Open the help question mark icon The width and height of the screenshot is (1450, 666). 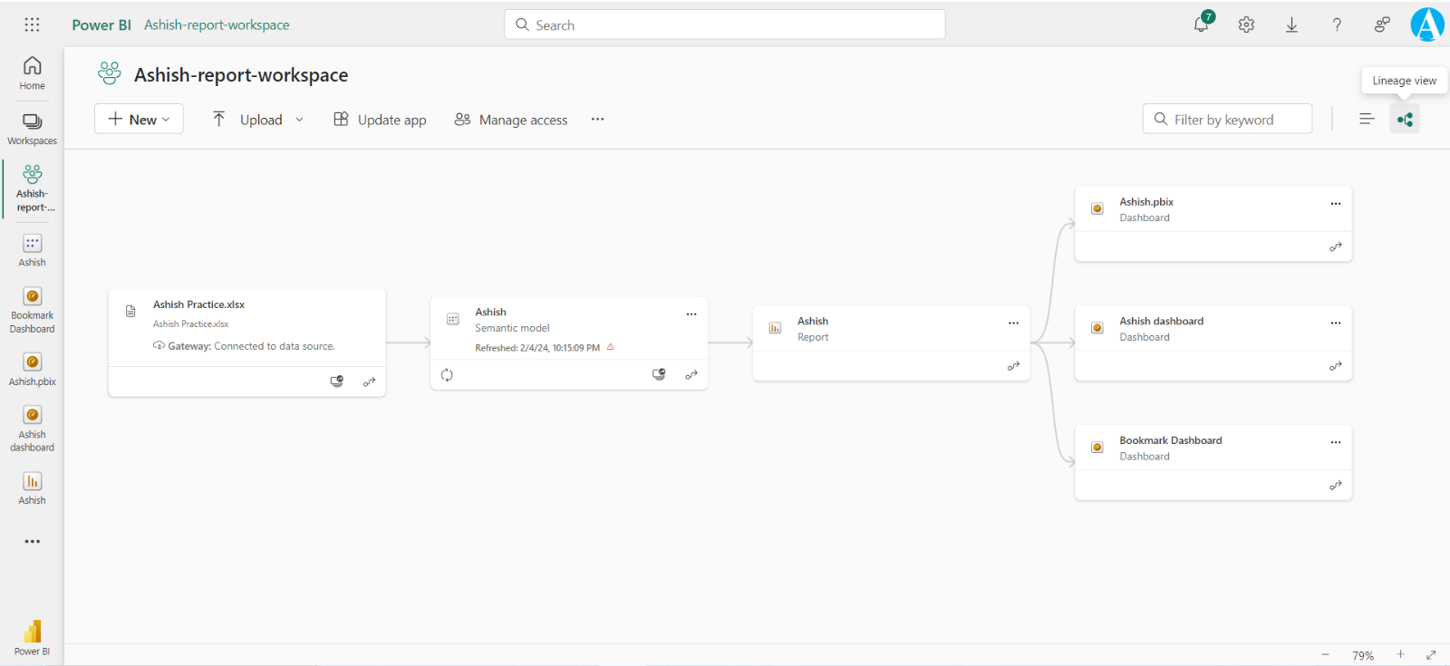1337,25
